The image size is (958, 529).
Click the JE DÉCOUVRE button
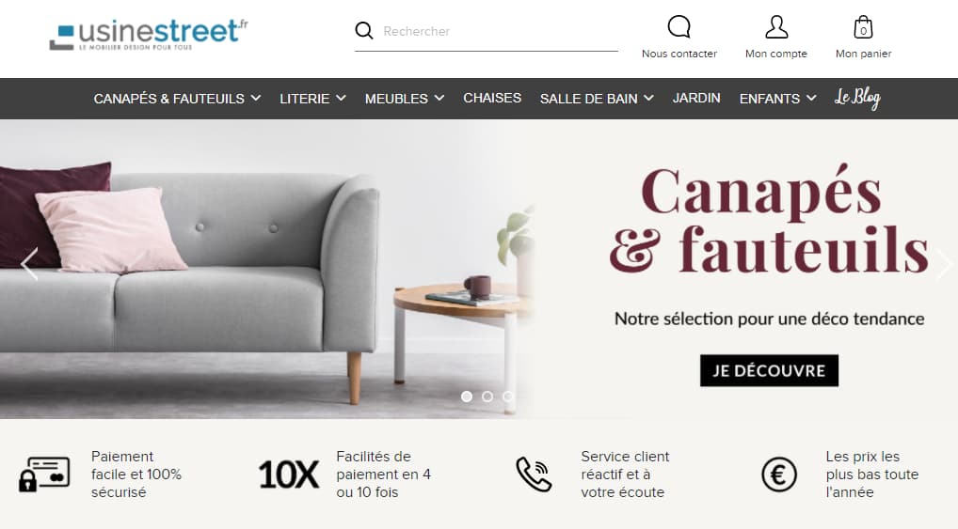tap(769, 370)
